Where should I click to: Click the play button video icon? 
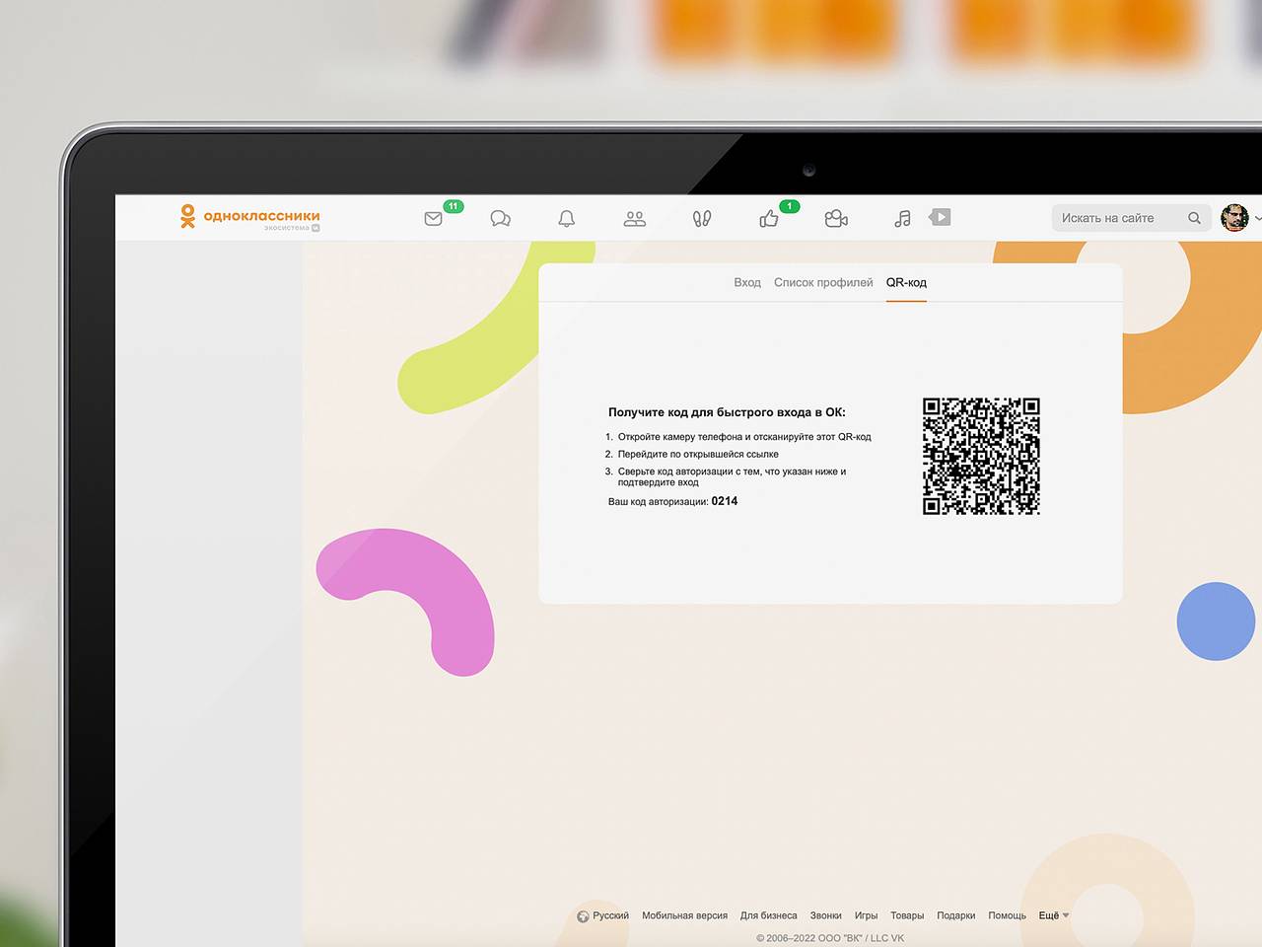[941, 217]
